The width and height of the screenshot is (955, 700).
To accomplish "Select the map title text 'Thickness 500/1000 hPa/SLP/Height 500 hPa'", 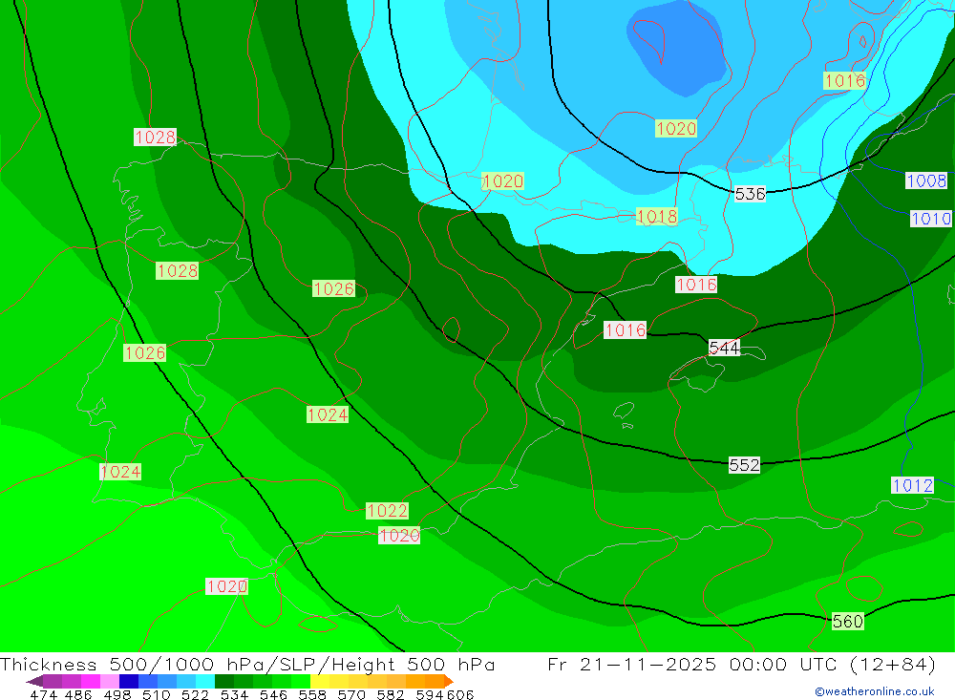I will (247, 664).
